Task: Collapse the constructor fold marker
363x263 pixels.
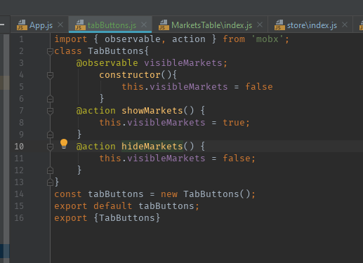Action: (x=50, y=75)
